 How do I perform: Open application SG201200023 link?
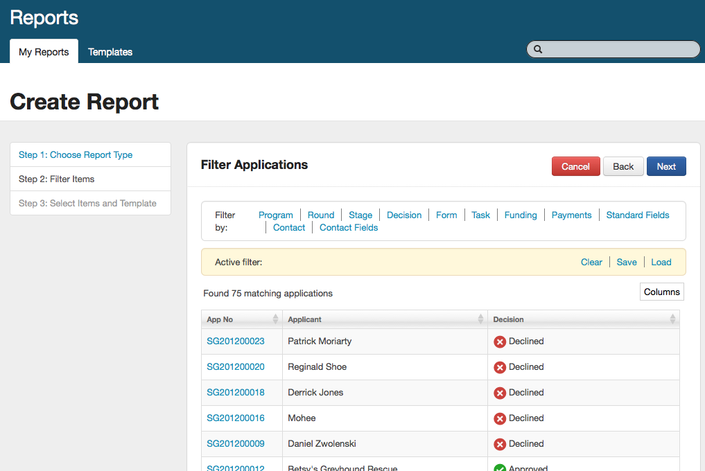click(236, 341)
